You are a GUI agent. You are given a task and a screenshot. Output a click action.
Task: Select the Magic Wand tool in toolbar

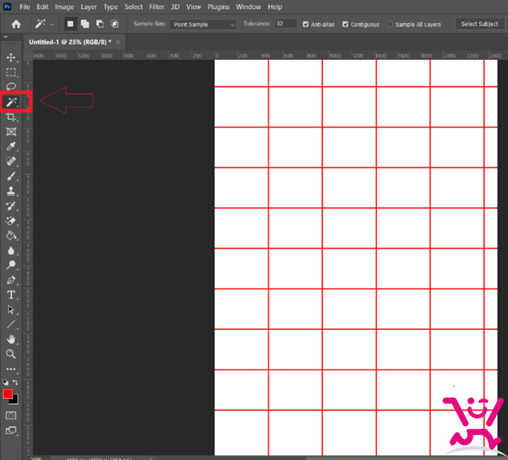coord(11,102)
